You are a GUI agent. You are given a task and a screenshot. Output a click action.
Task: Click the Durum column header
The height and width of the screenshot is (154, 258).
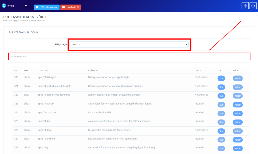pyautogui.click(x=198, y=71)
